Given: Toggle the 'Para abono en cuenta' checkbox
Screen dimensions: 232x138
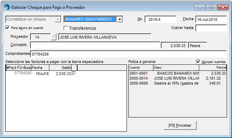Looking at the screenshot, I should pos(7,28).
